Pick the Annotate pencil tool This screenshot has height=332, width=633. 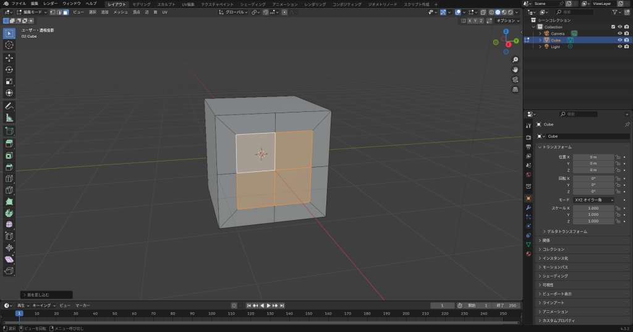click(x=9, y=106)
